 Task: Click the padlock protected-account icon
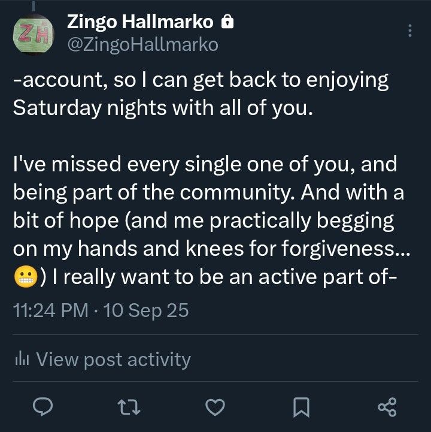226,23
